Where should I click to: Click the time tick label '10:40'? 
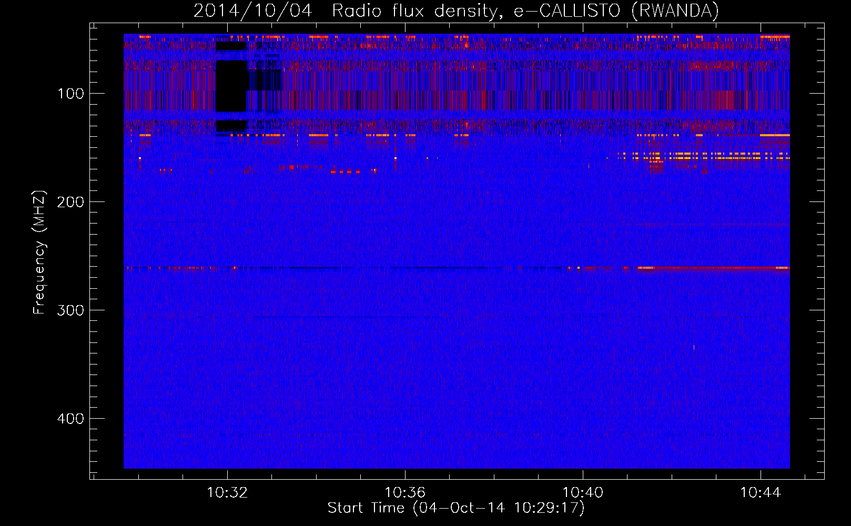point(583,493)
